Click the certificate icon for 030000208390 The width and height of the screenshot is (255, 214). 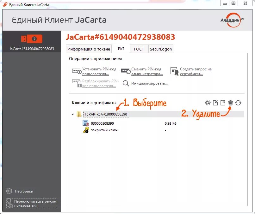coord(86,123)
